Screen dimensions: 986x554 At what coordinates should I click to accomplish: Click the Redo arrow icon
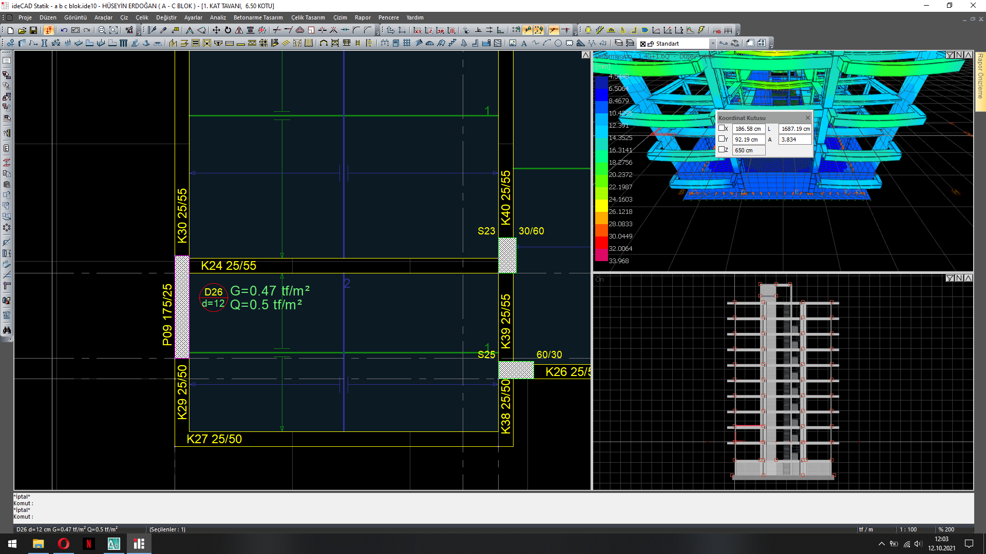[87, 30]
